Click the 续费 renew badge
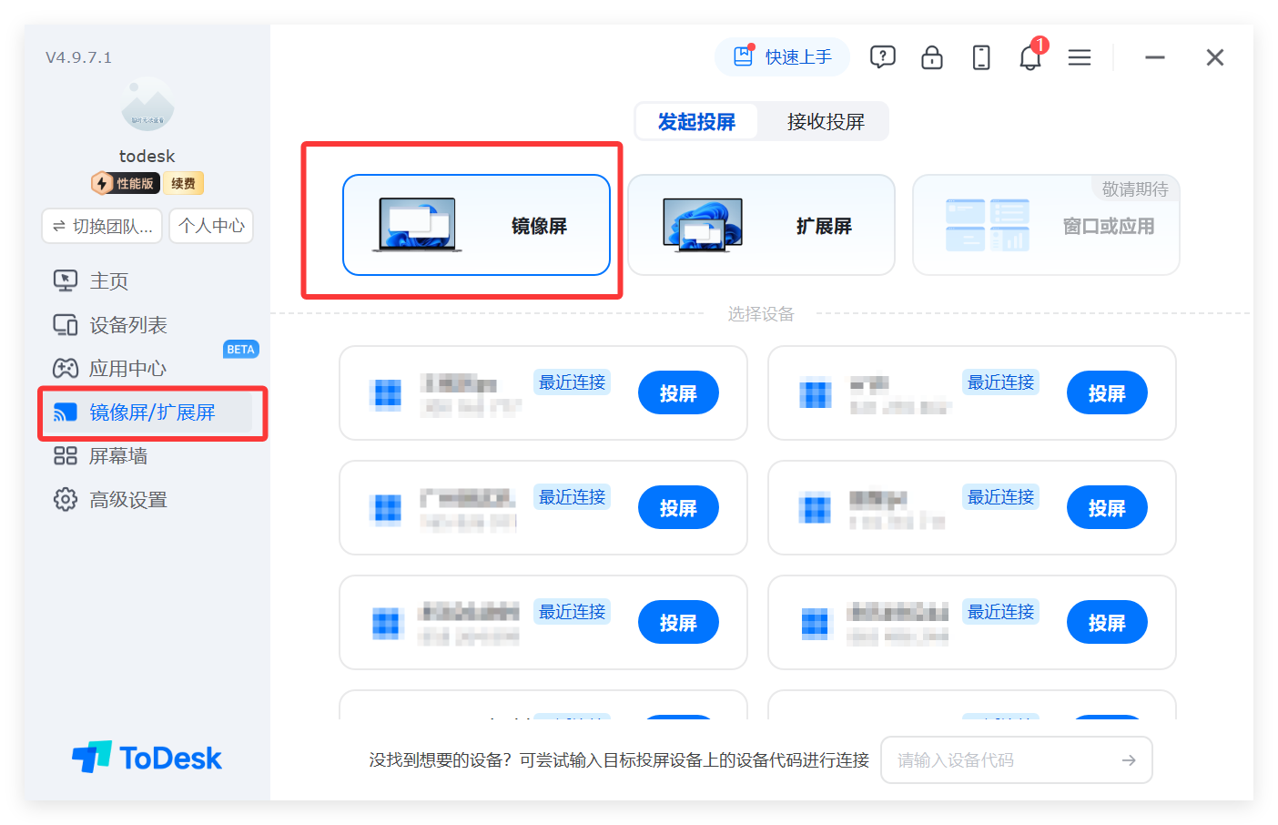This screenshot has height=825, width=1278. point(183,183)
